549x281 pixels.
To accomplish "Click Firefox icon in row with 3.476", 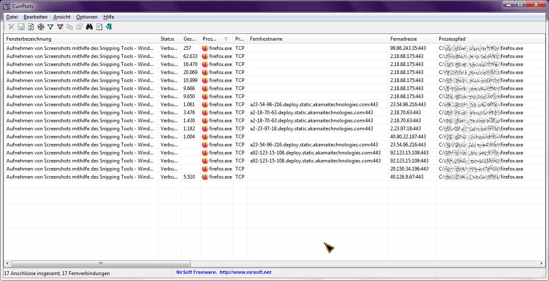I will coord(205,113).
